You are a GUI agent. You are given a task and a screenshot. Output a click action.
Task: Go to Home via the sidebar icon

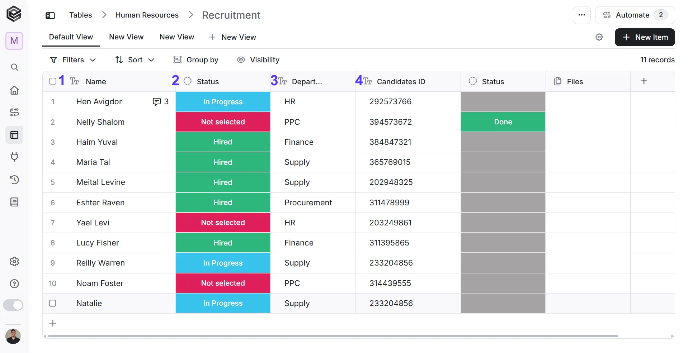[x=14, y=90]
